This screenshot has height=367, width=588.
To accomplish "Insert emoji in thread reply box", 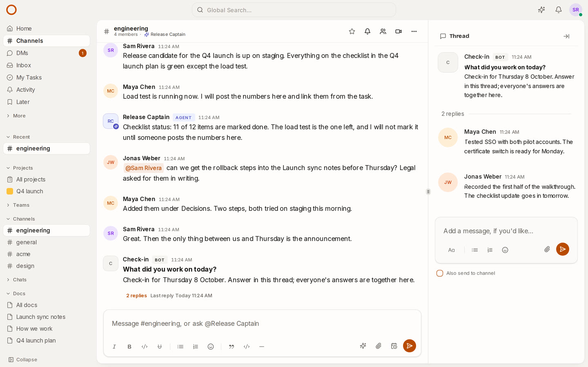I will [x=505, y=250].
